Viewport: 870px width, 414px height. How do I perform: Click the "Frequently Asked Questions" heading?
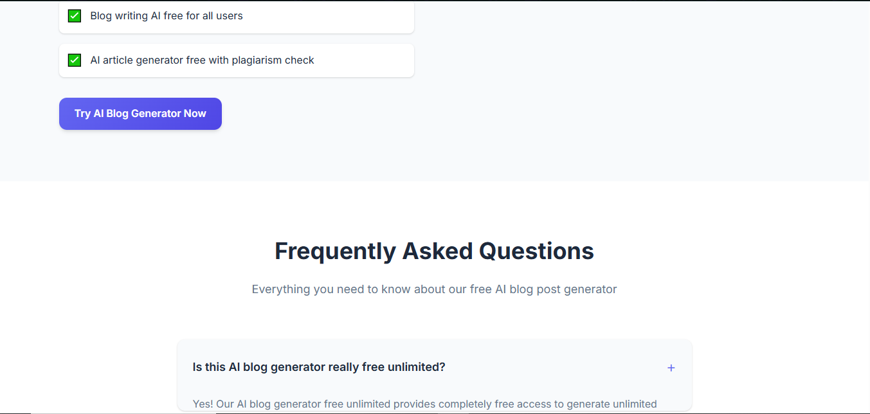[x=434, y=251]
